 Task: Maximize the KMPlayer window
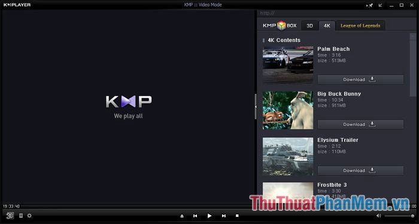[x=402, y=5]
